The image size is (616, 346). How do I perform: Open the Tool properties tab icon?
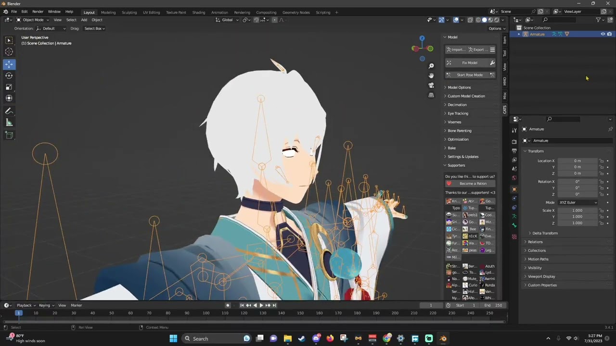514,130
